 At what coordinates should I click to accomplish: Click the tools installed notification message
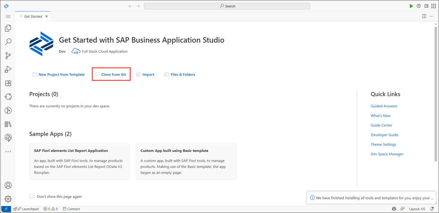coord(372,198)
